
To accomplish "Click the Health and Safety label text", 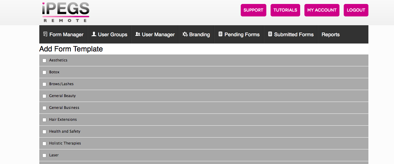I will pyautogui.click(x=65, y=131).
